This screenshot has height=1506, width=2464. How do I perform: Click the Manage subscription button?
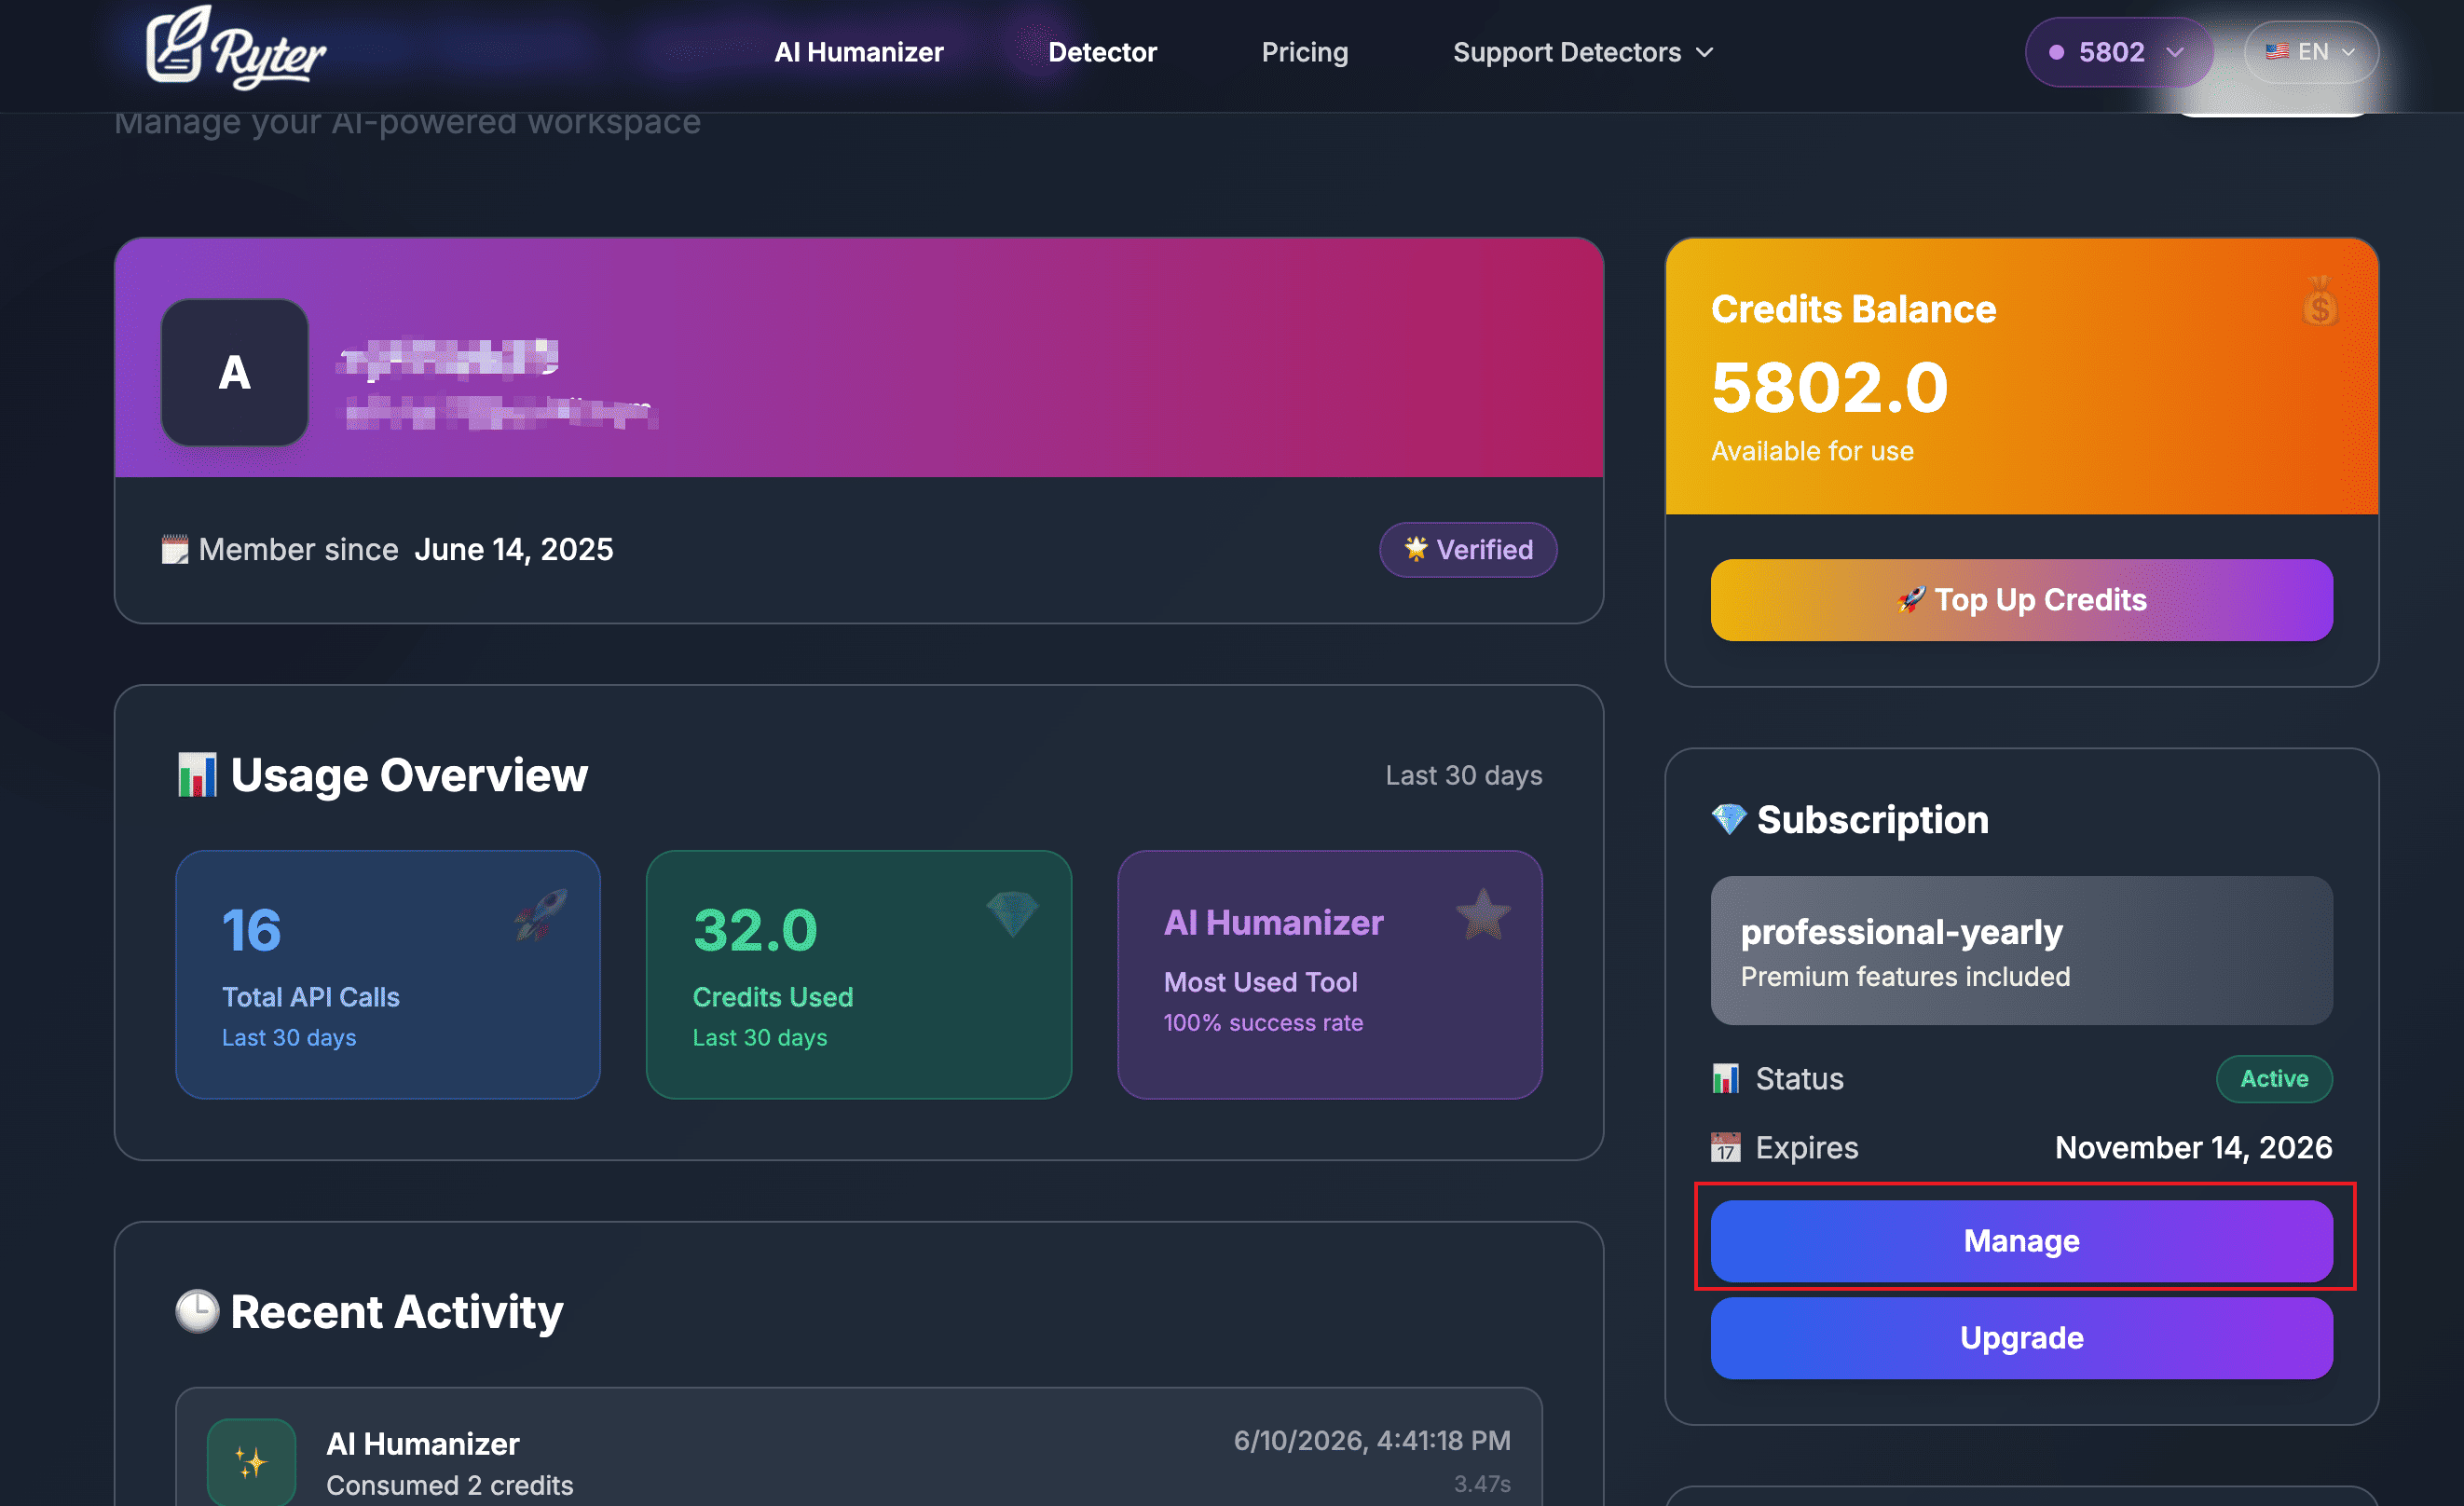tap(2021, 1241)
